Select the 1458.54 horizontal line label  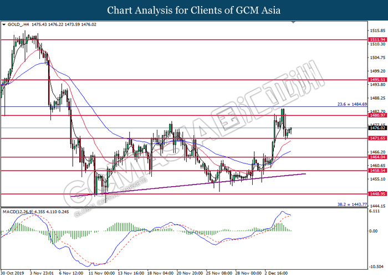(377, 171)
